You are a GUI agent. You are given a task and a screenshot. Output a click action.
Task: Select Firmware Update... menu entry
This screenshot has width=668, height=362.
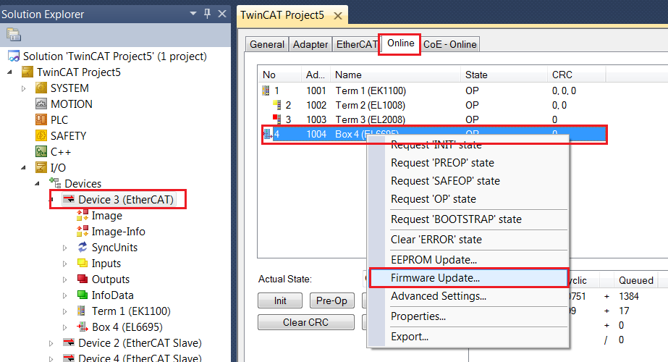click(x=468, y=278)
